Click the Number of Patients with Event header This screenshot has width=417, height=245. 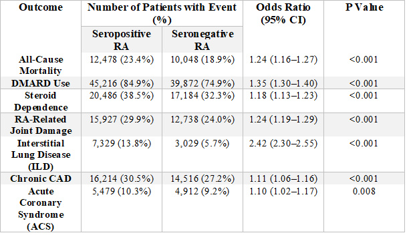(x=162, y=13)
